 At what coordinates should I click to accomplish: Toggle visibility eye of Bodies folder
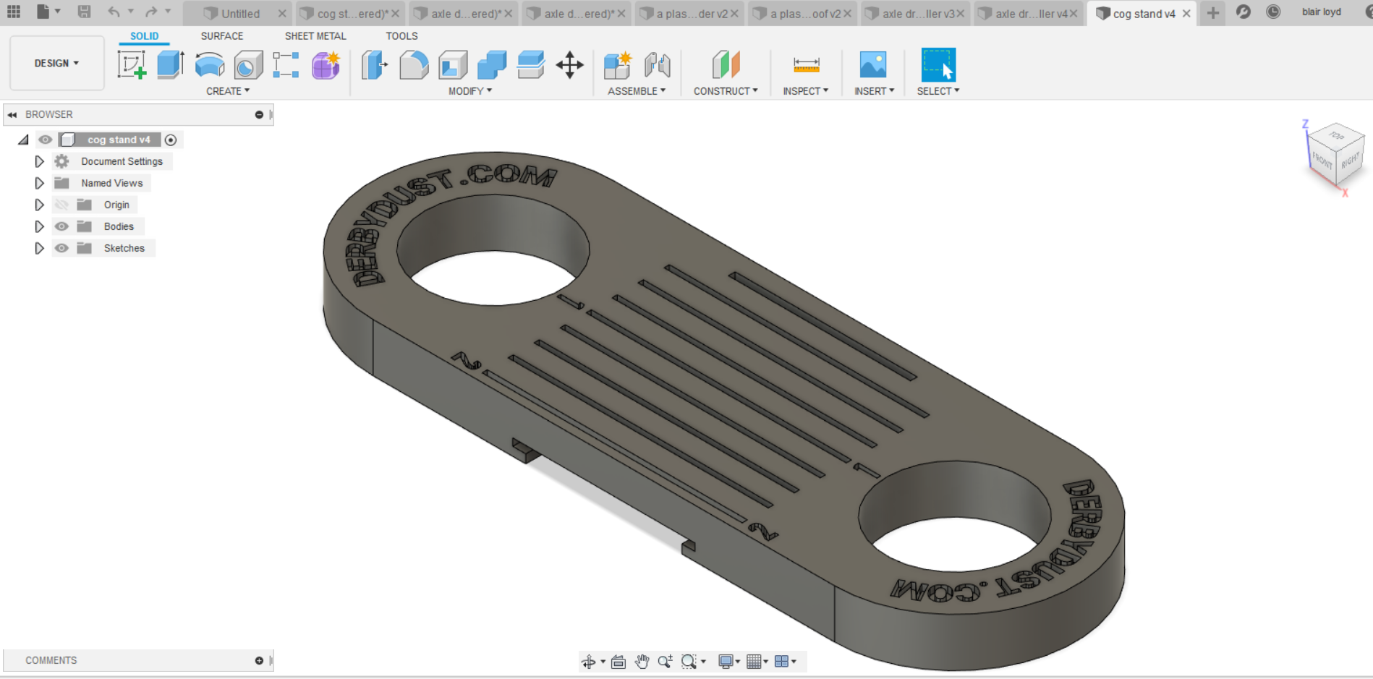click(x=61, y=226)
